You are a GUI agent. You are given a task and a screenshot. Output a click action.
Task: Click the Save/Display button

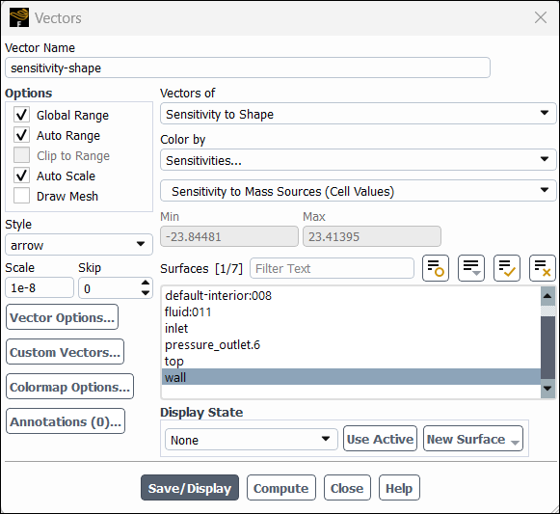[190, 488]
